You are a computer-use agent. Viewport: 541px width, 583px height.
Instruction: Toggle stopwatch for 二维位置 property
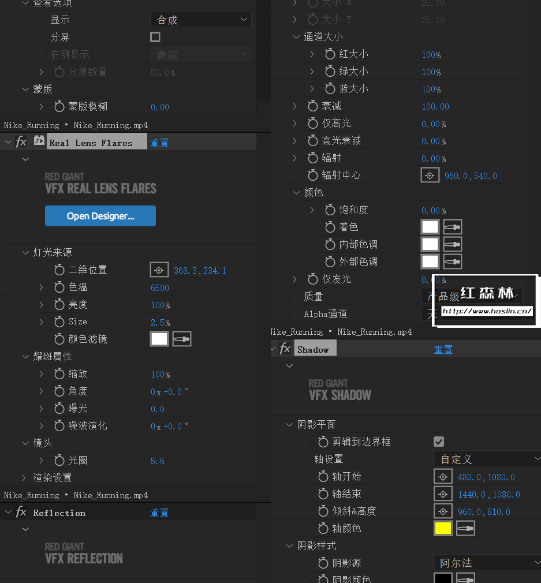point(59,270)
